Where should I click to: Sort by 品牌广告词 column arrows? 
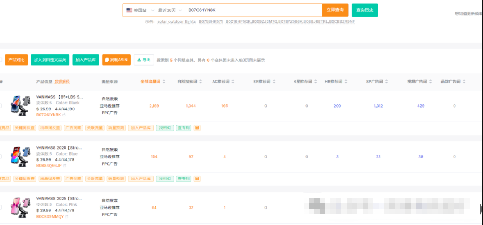[x=464, y=82]
